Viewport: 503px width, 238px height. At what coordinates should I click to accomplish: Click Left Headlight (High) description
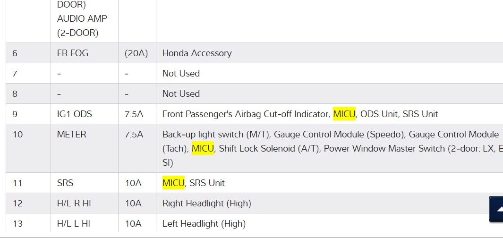point(204,223)
